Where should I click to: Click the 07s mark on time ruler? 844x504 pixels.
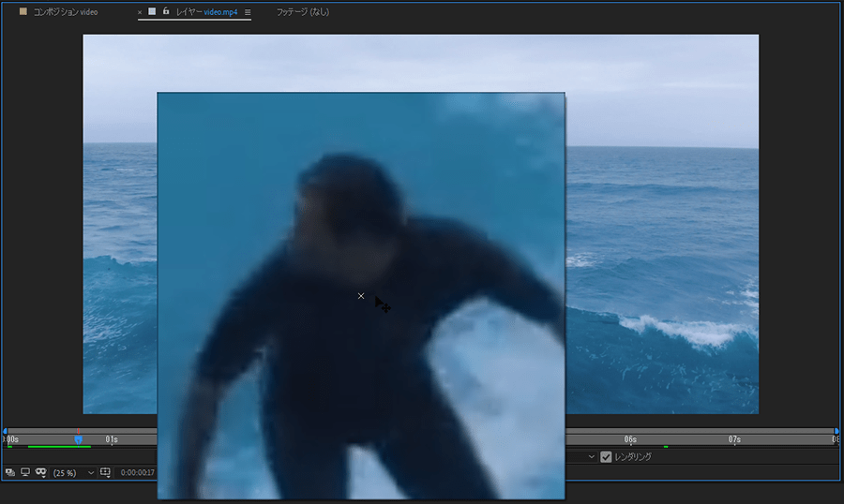(734, 439)
